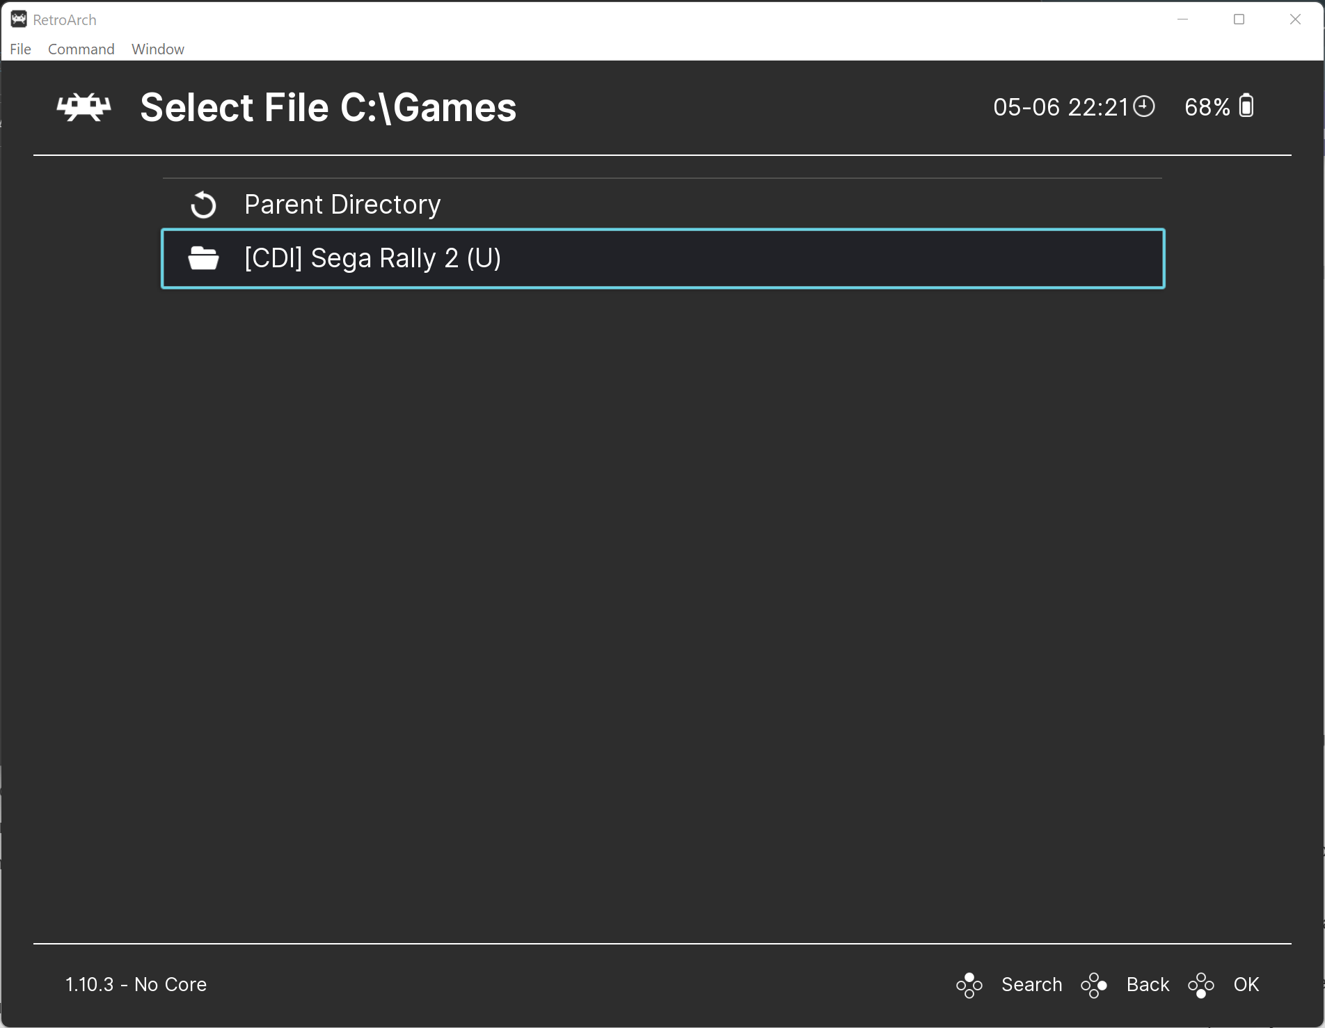This screenshot has height=1028, width=1325.
Task: Click the folder icon for Sega Rally 2
Action: click(203, 258)
